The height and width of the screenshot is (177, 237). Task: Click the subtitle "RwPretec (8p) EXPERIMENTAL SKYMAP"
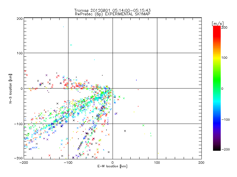[113, 14]
